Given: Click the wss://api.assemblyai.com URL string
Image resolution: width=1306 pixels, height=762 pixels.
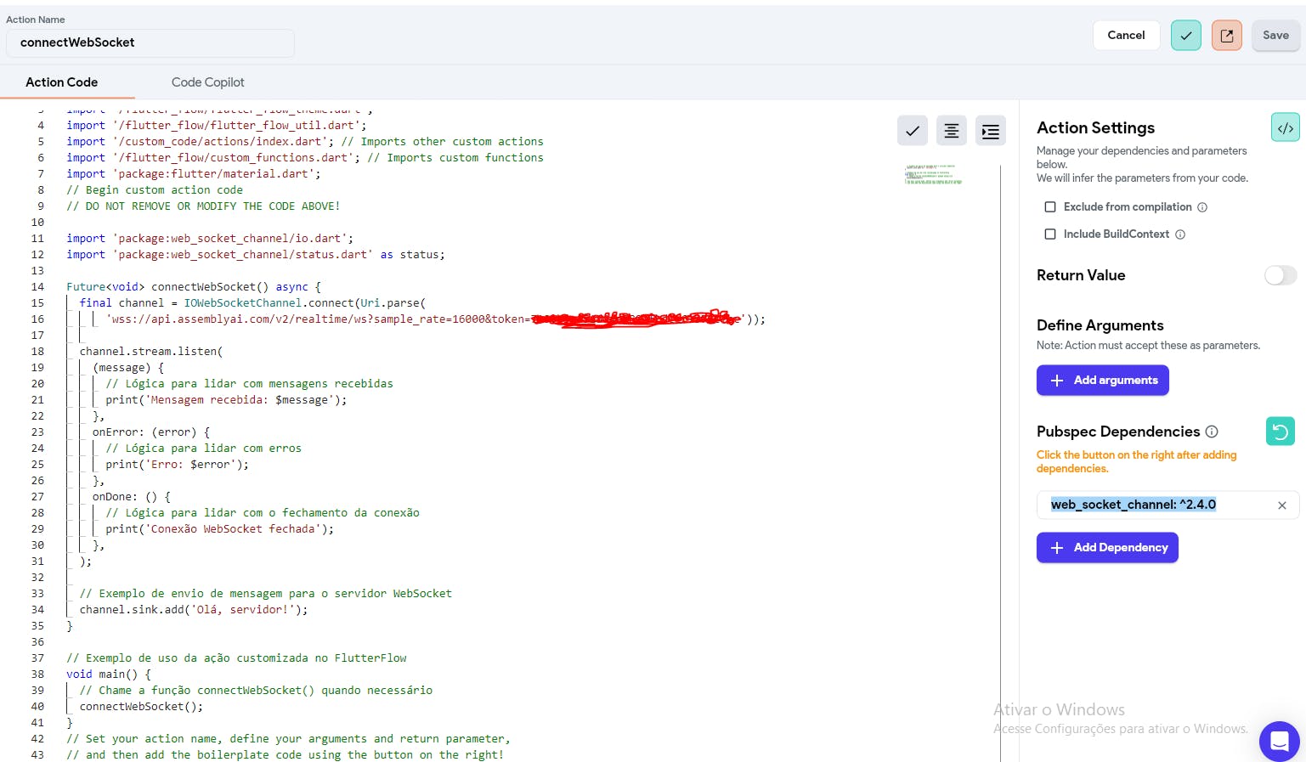Looking at the screenshot, I should click(x=426, y=319).
